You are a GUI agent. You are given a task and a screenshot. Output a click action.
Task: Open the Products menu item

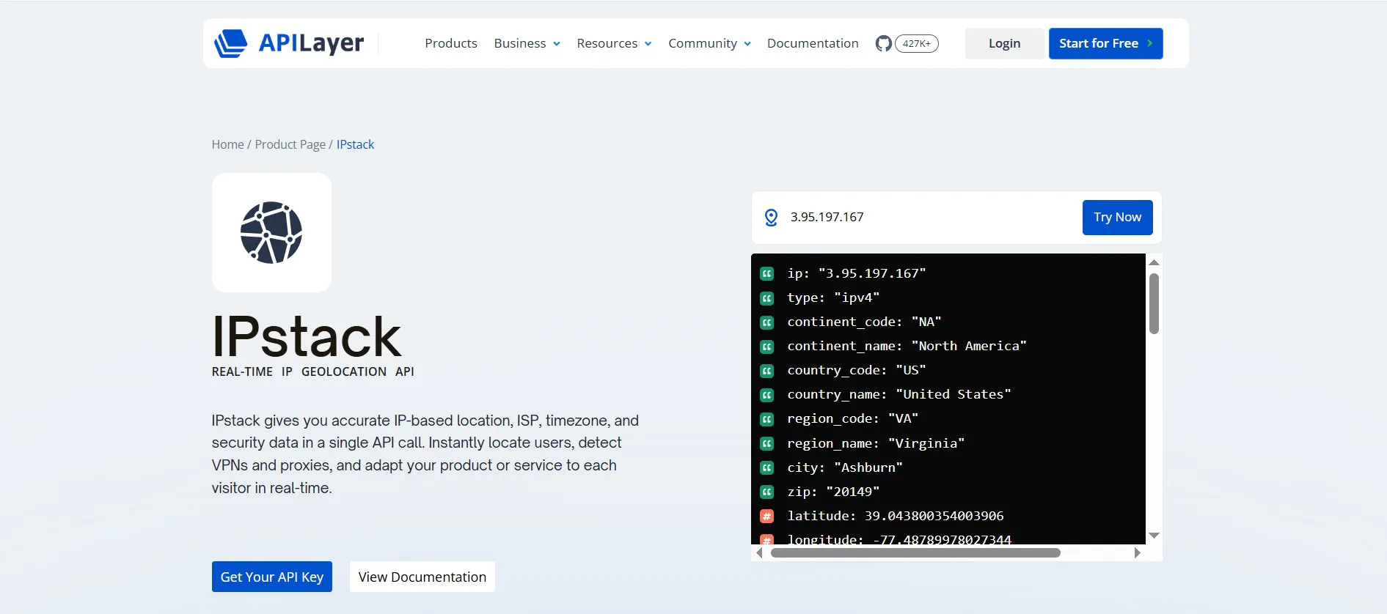coord(451,43)
